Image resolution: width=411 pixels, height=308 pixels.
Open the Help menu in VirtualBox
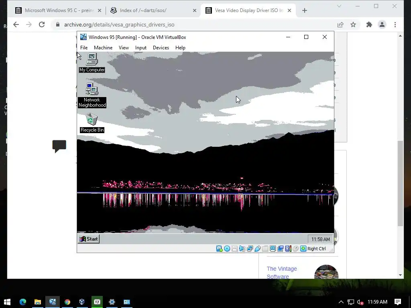pos(180,48)
